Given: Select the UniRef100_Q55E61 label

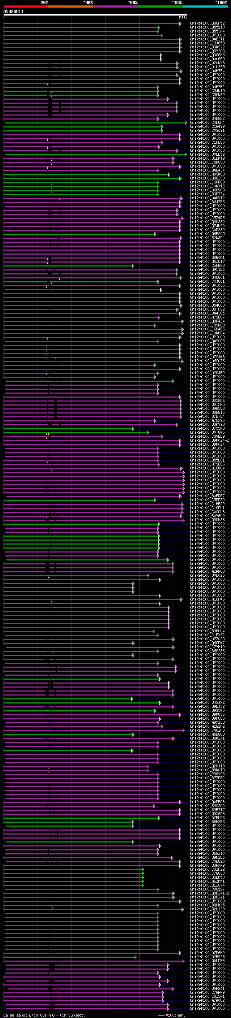Looking at the screenshot, I should click(x=207, y=460).
